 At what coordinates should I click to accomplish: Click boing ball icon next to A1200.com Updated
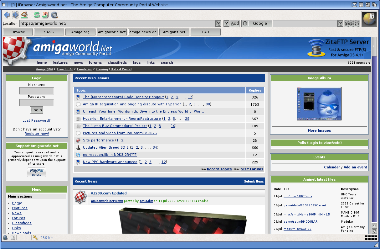tap(81, 197)
